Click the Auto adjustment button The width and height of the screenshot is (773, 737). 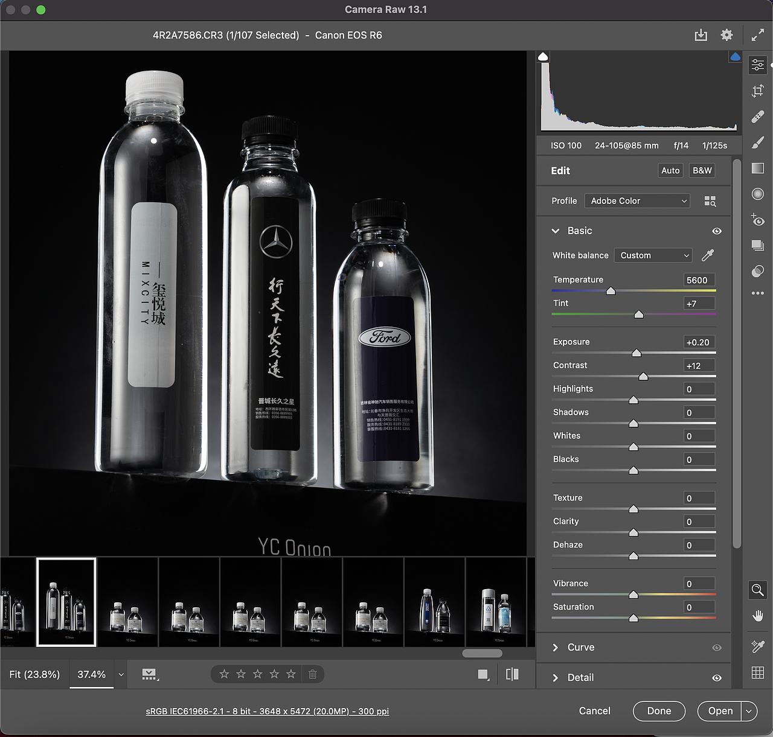click(670, 171)
